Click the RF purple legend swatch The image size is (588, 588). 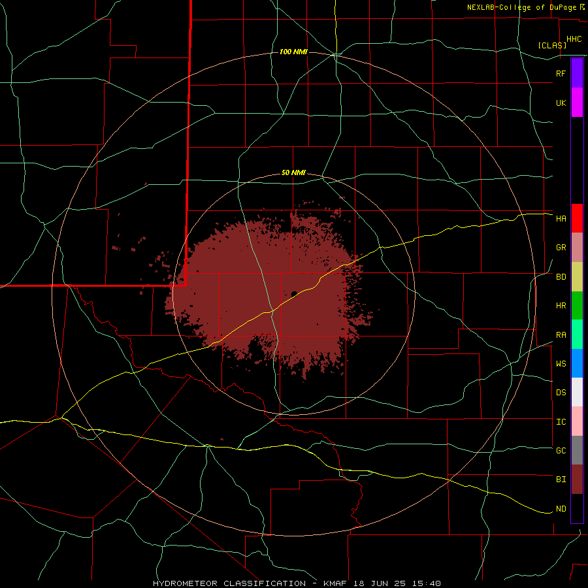577,73
